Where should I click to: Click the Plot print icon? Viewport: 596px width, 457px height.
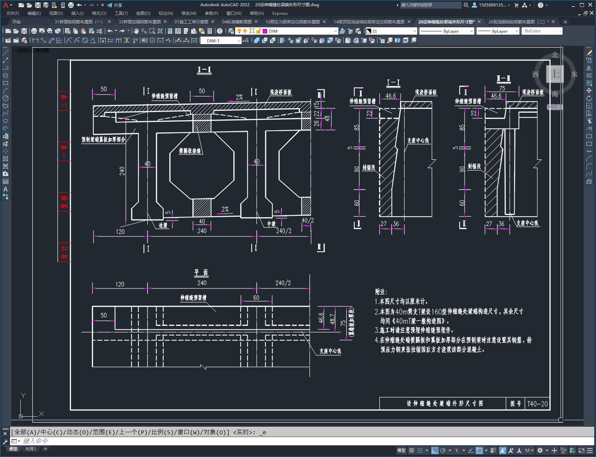pos(34,31)
